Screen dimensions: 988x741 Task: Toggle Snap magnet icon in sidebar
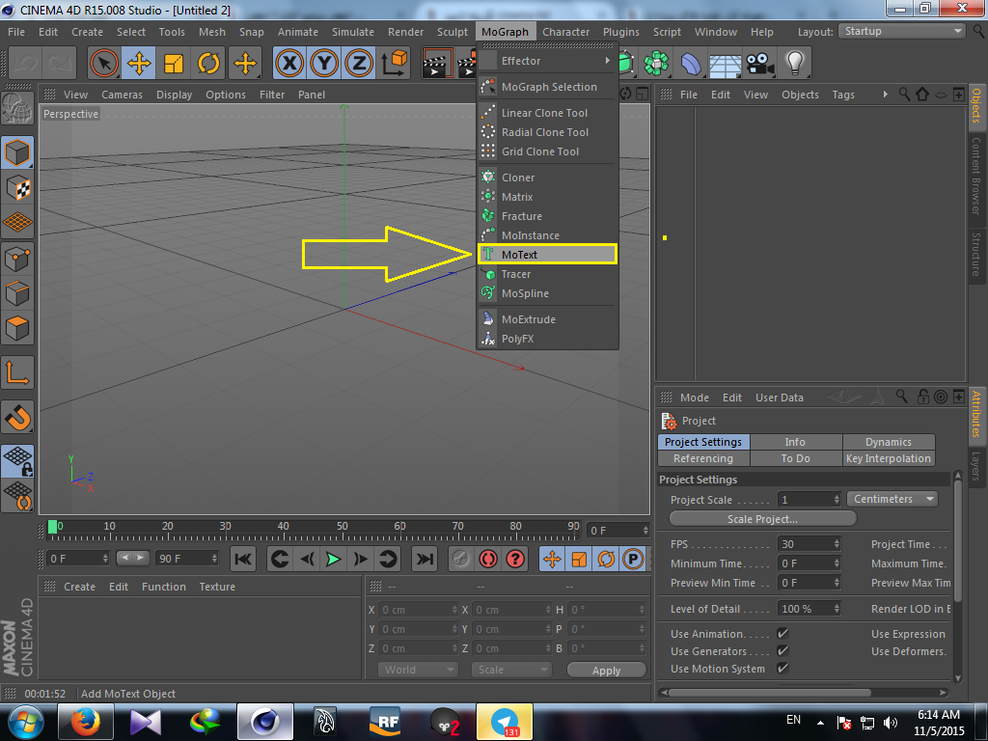17,417
